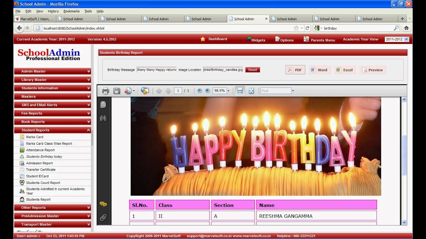Expand the Students Information section
This screenshot has height=239, width=426.
52,88
